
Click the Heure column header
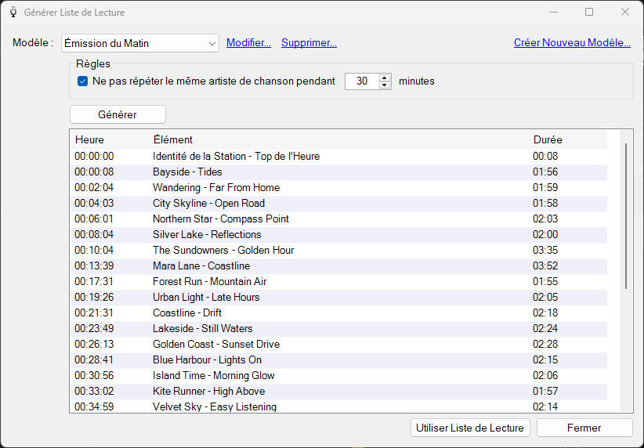tap(89, 139)
